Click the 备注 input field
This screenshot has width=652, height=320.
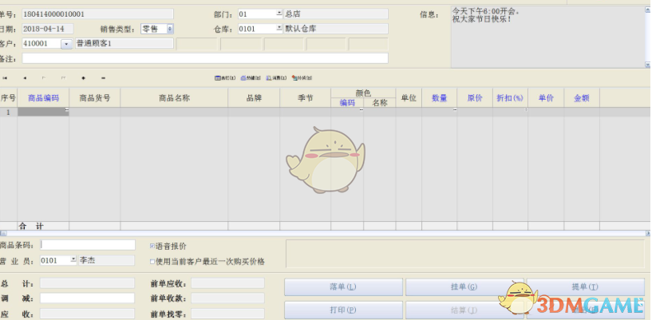(x=205, y=58)
